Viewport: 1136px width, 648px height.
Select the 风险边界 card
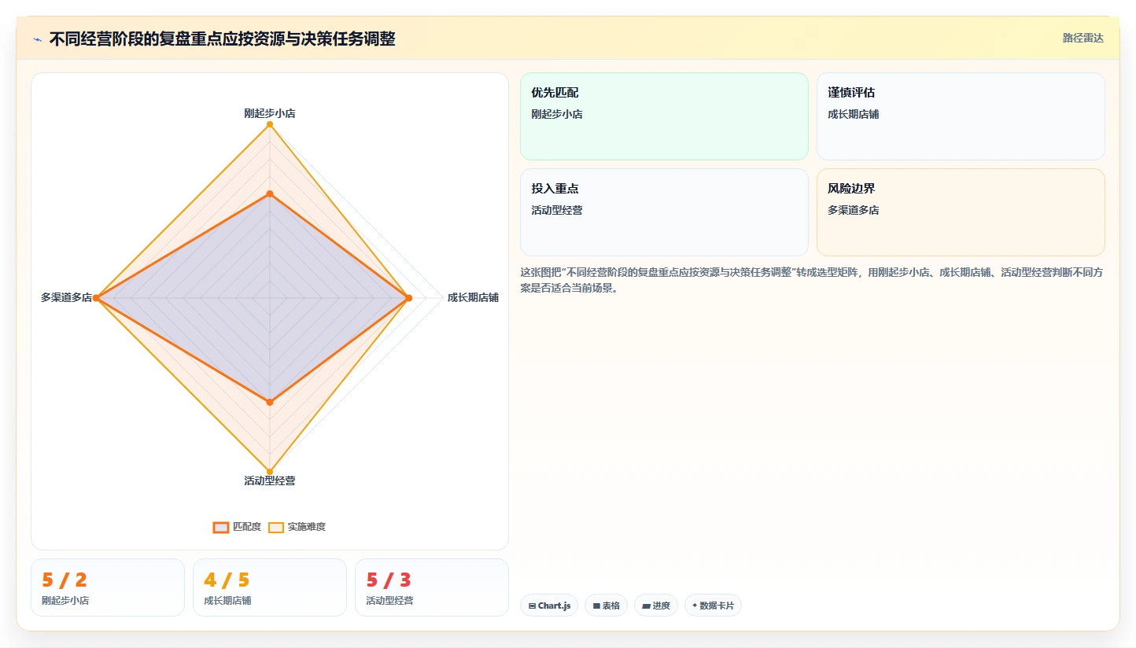961,212
